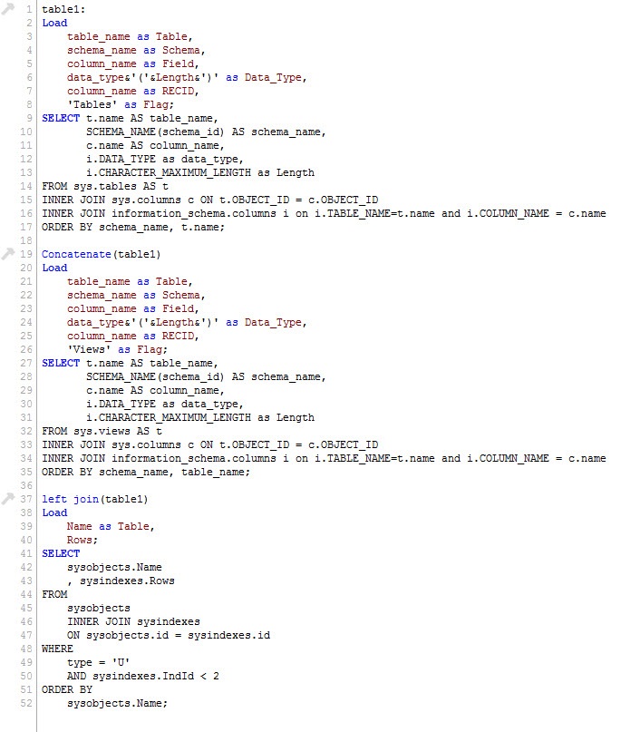
Task: Click the WHERE keyword on line 48
Action: 57,649
